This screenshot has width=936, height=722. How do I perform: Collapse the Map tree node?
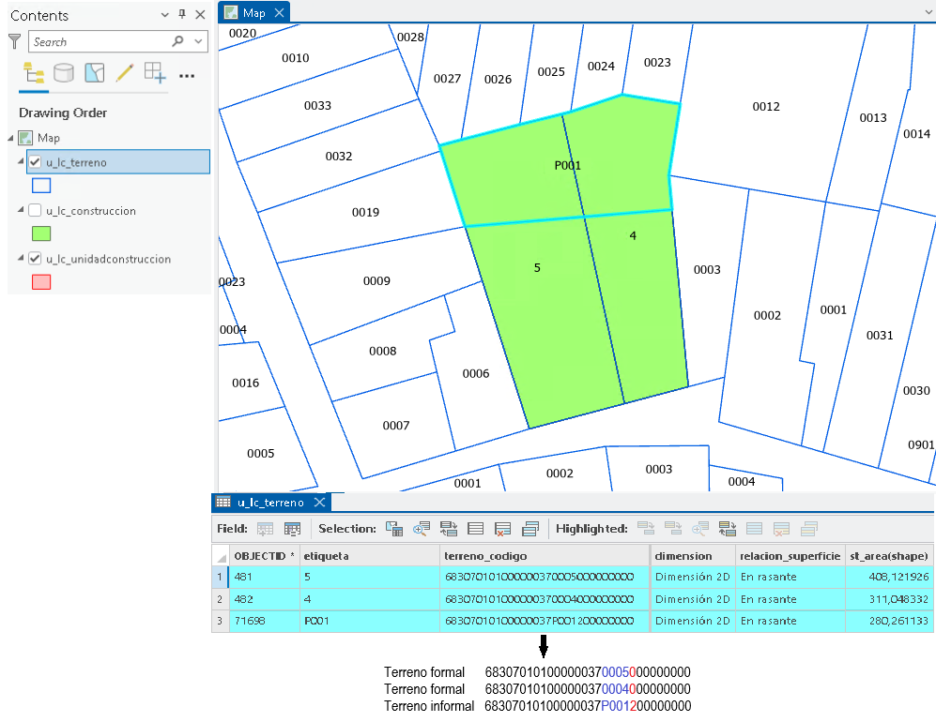pos(10,138)
